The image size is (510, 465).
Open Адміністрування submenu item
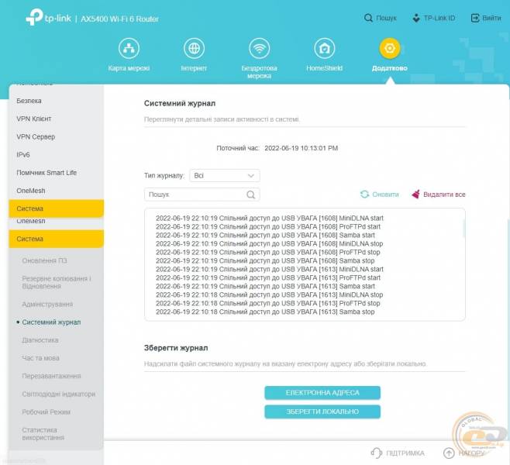(x=47, y=305)
